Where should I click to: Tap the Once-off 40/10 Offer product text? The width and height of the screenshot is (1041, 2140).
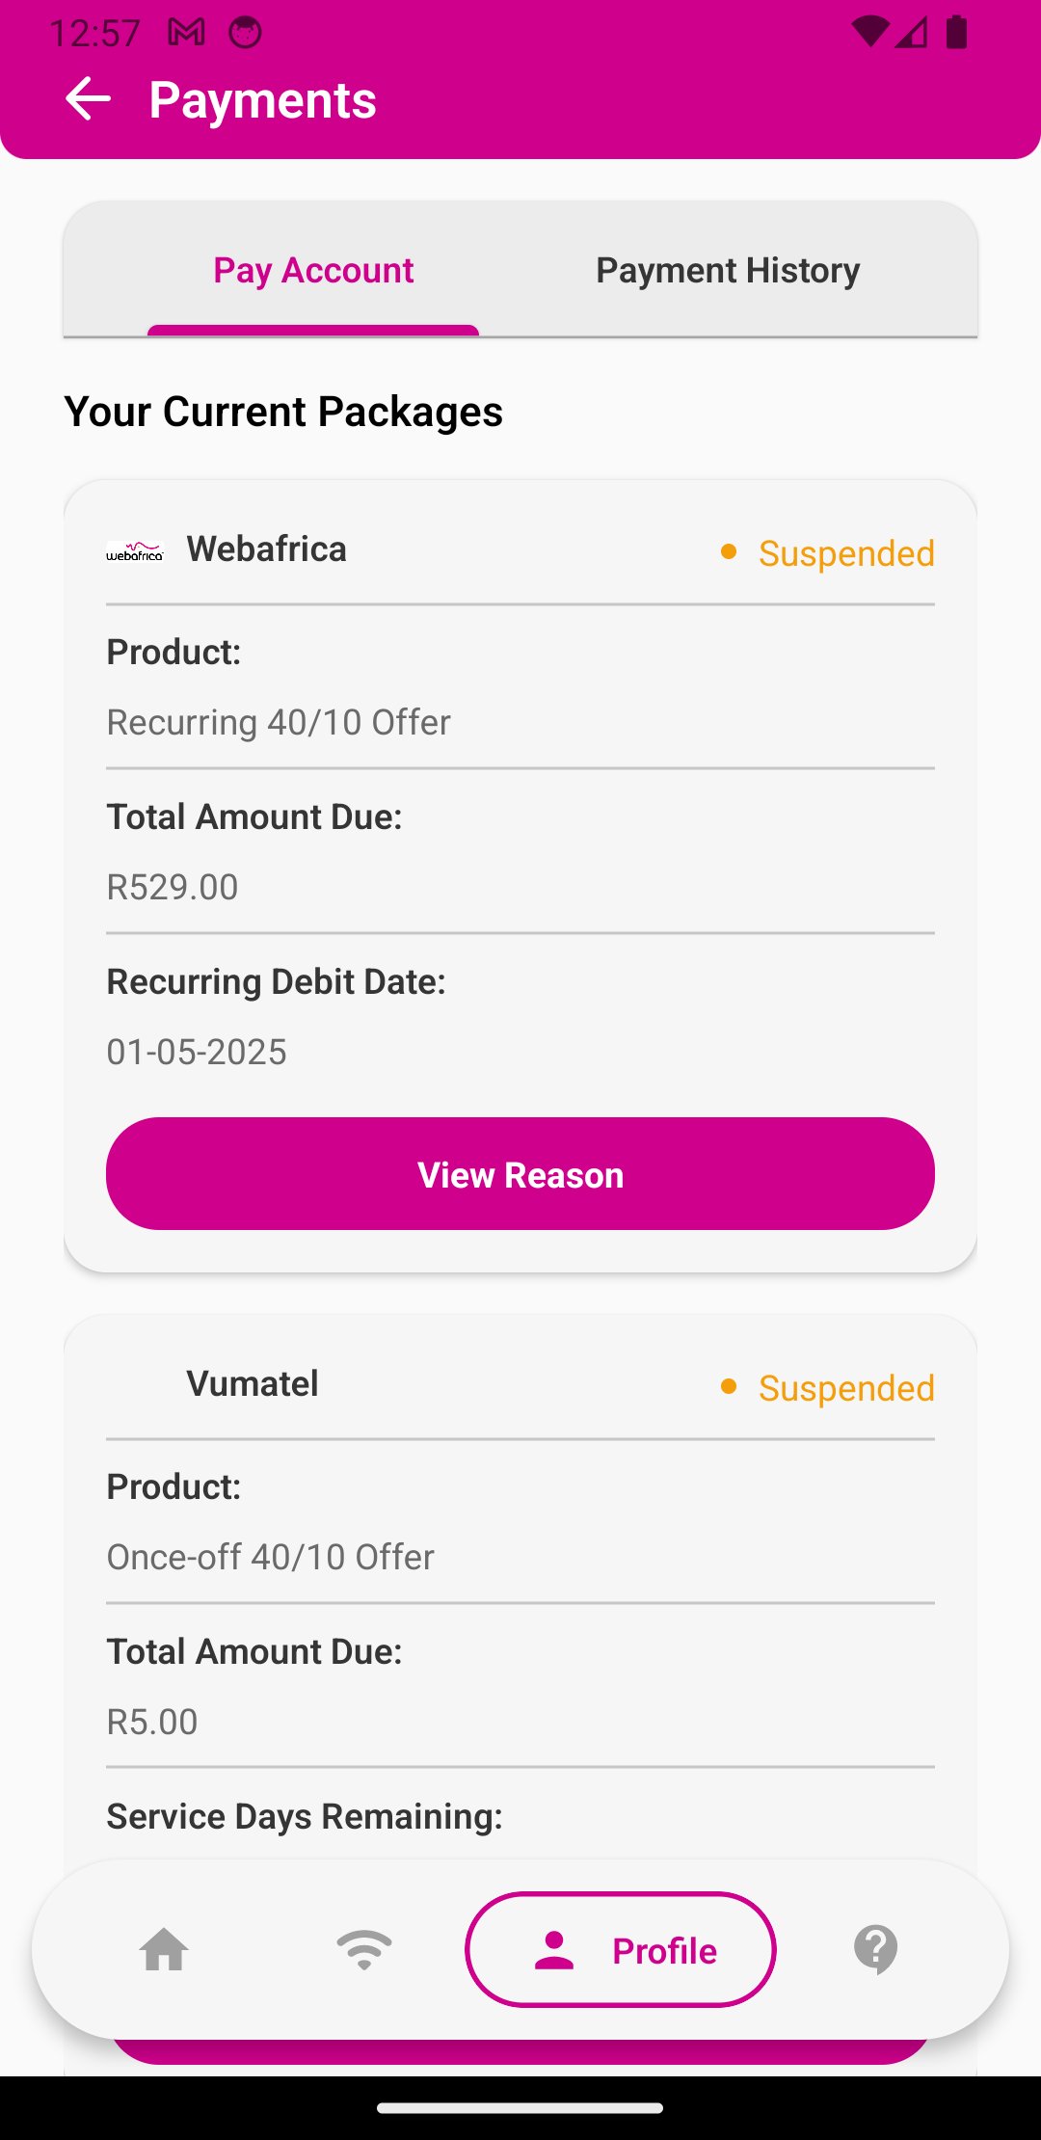click(x=271, y=1557)
